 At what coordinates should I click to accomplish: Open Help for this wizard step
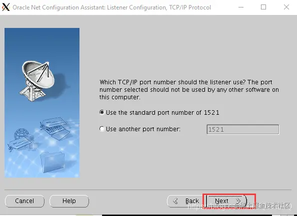pyautogui.click(x=69, y=201)
